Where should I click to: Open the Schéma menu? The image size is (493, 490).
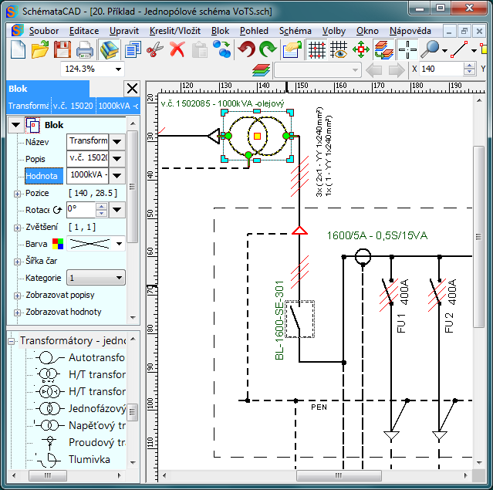click(x=295, y=31)
